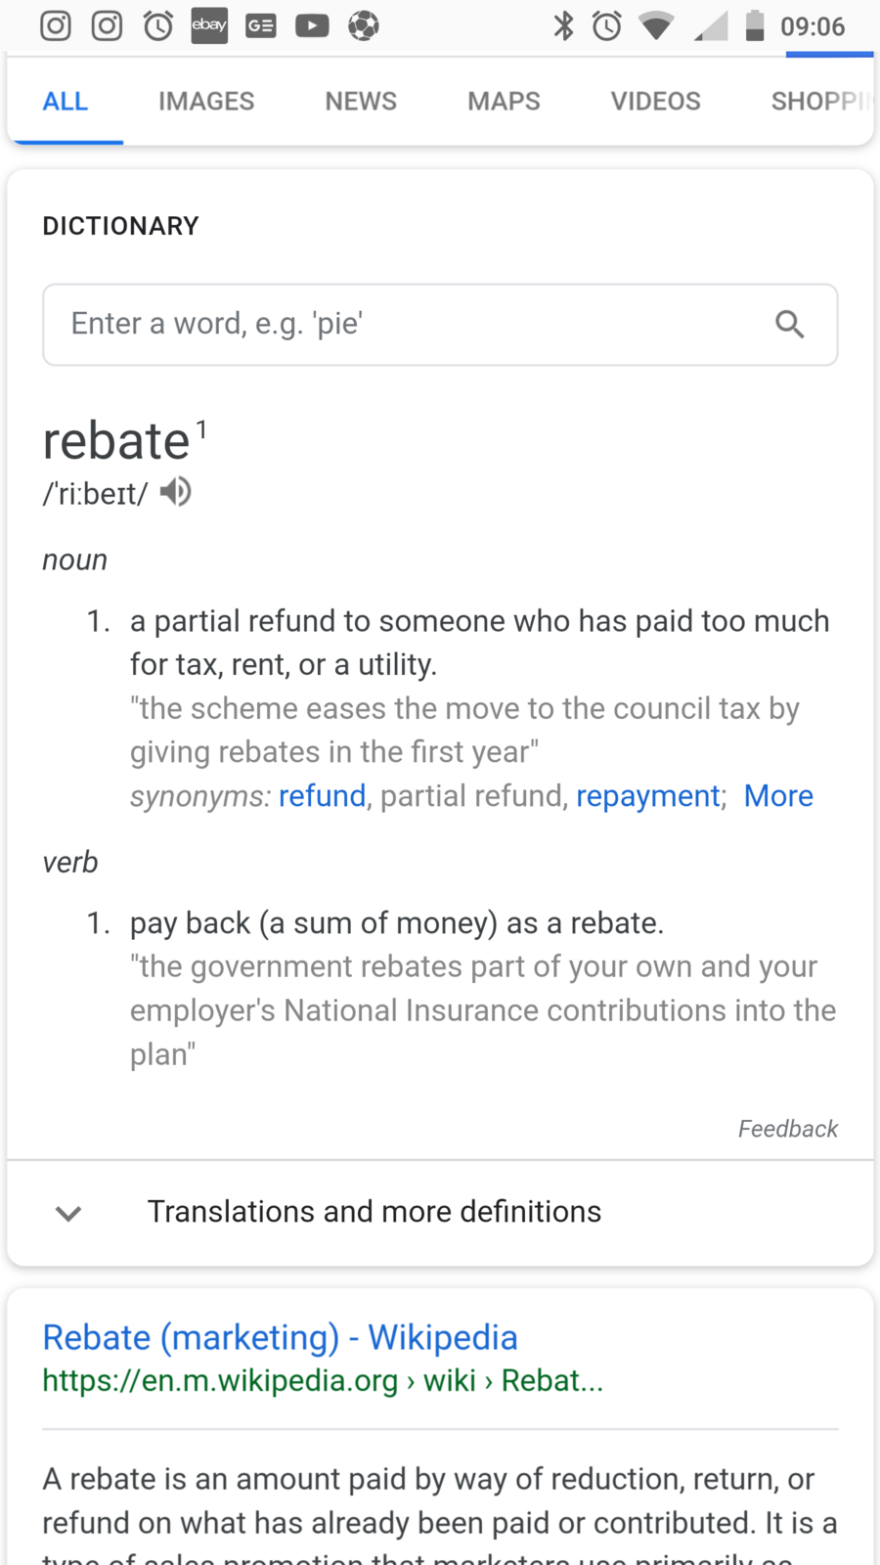This screenshot has height=1565, width=880.
Task: Click the Feedback link
Action: click(x=788, y=1129)
